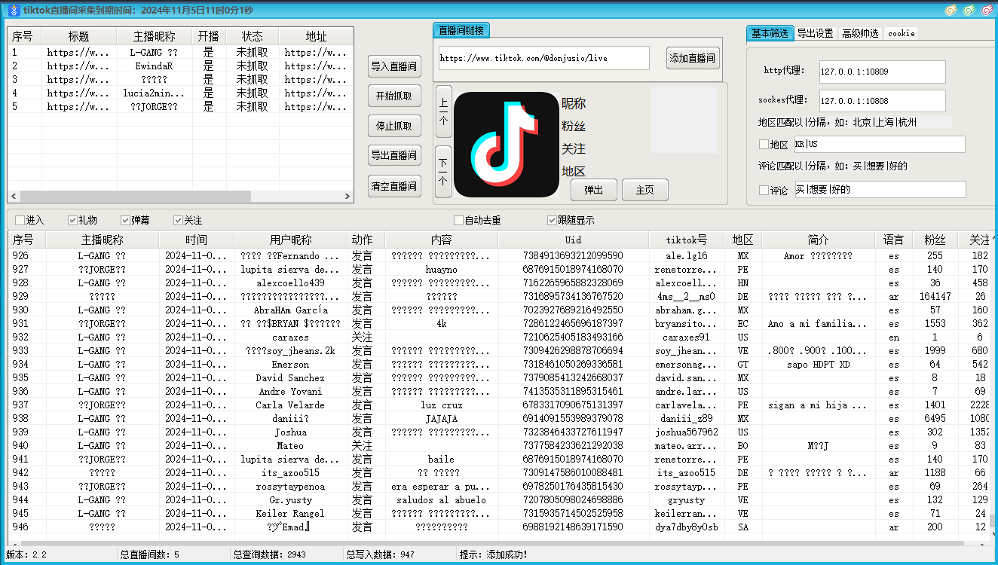
Task: Click the 上一个 previous button
Action: point(443,111)
